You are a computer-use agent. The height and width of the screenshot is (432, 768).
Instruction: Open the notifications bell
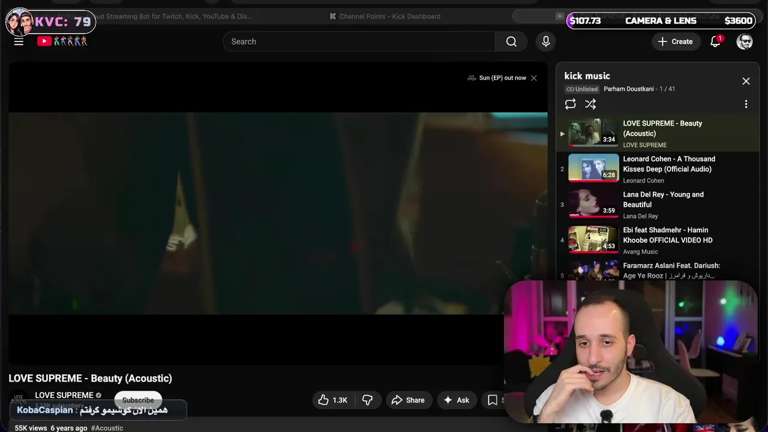click(x=715, y=41)
